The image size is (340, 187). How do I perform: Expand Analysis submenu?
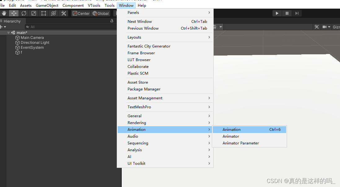(x=165, y=150)
